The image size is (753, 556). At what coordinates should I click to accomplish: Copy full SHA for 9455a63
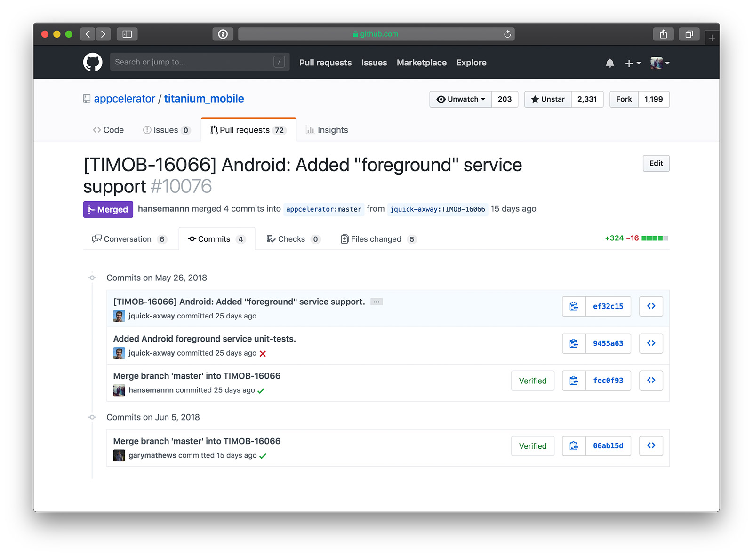574,343
